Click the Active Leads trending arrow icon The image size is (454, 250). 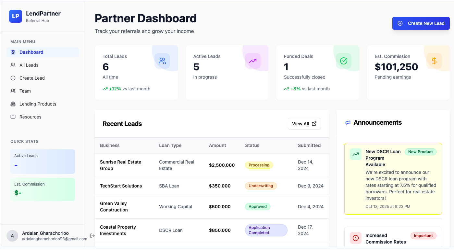253,61
